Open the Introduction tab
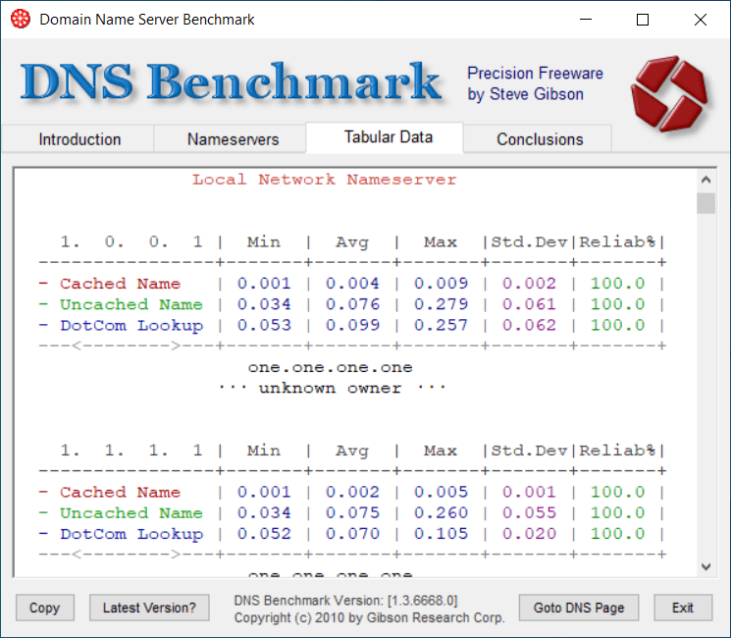The height and width of the screenshot is (638, 731). pyautogui.click(x=79, y=139)
